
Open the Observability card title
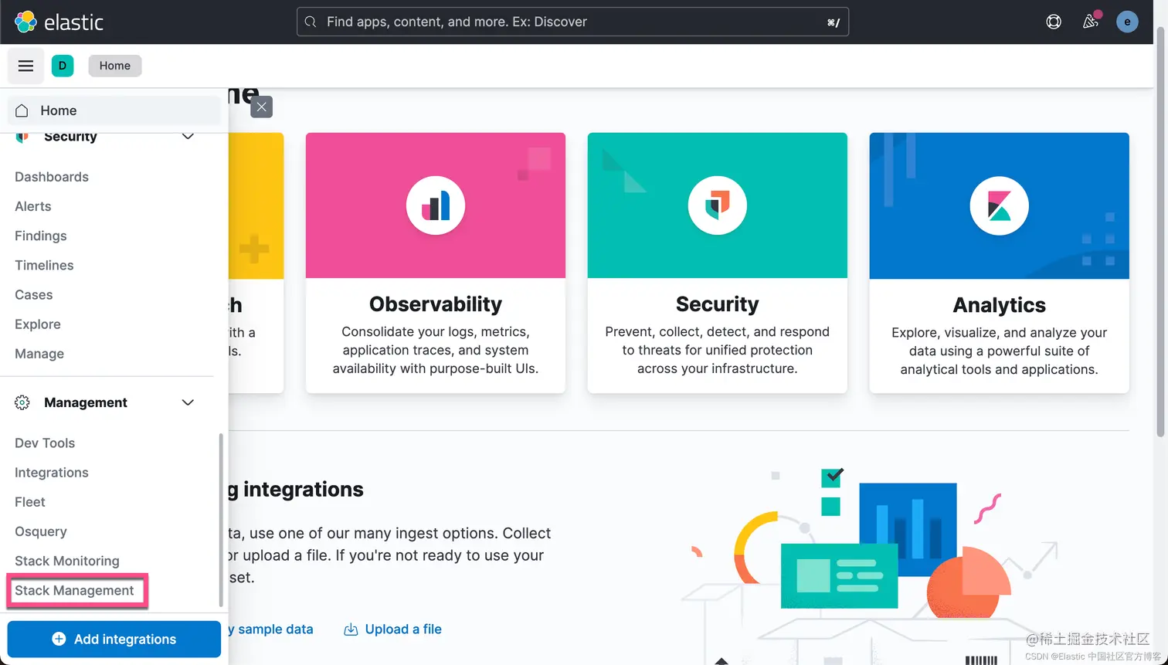pos(436,304)
